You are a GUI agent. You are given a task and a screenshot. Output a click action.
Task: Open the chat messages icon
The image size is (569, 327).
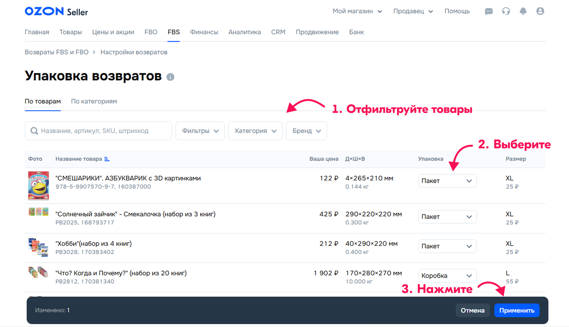(x=489, y=11)
